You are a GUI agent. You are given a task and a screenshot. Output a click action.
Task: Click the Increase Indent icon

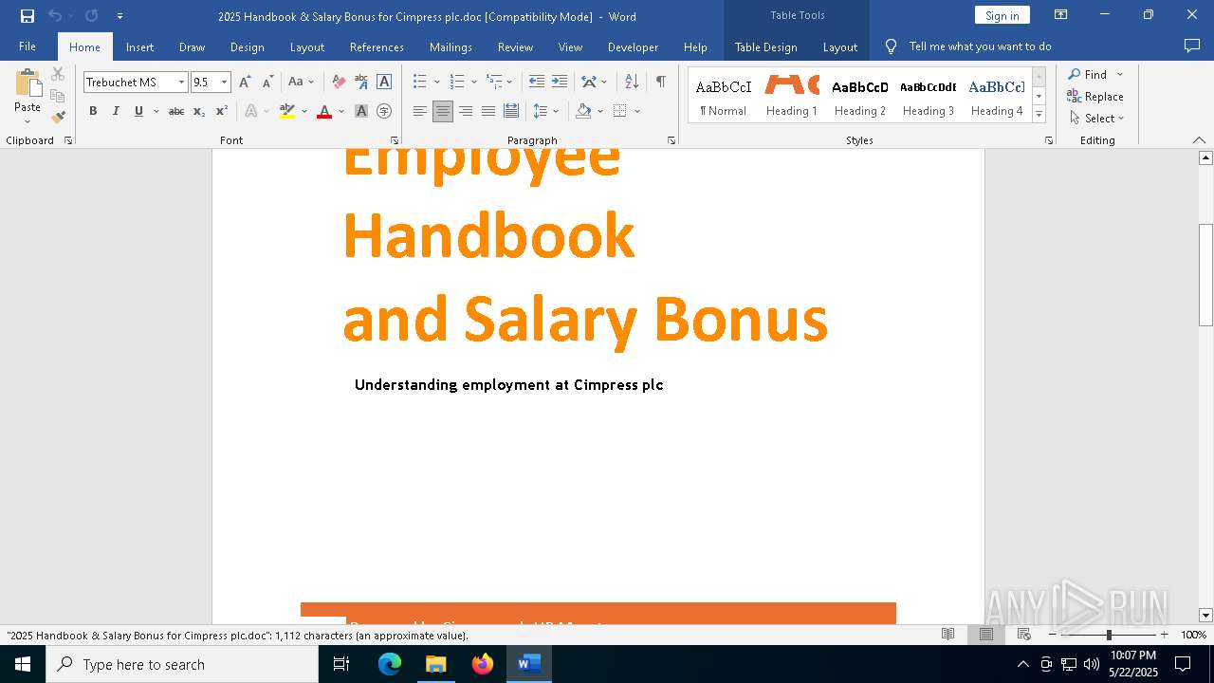click(560, 82)
